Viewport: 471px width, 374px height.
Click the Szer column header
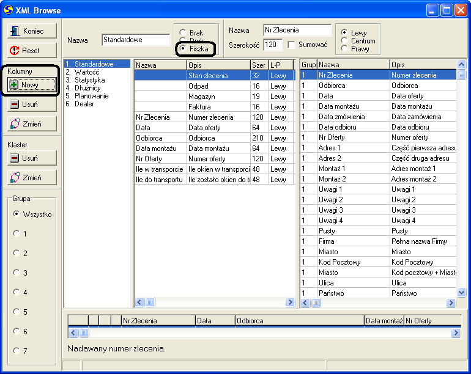(x=259, y=65)
